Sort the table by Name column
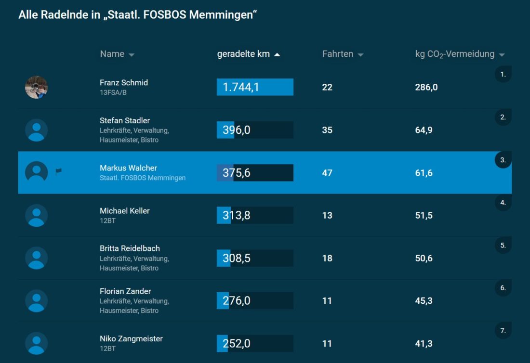 [117, 54]
